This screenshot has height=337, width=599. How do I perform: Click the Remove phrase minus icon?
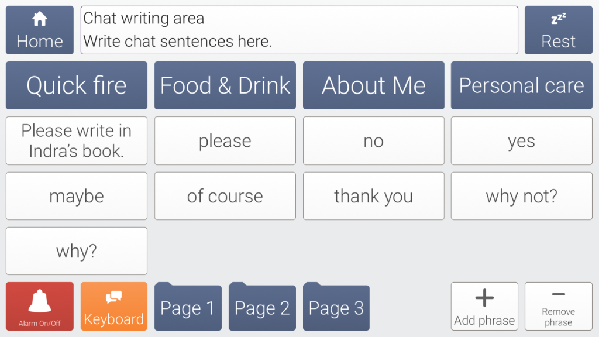[x=558, y=294]
